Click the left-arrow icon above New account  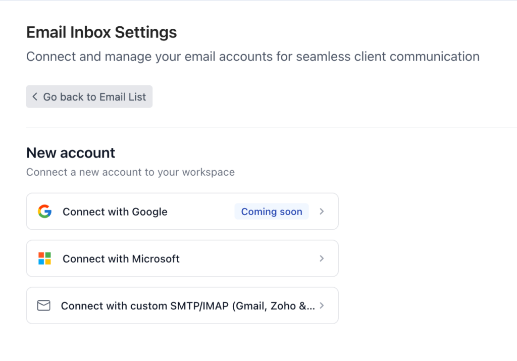[x=34, y=96]
